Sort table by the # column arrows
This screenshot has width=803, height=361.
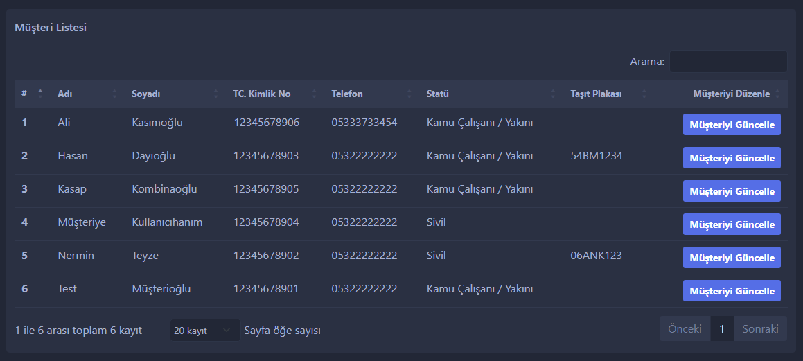pos(40,94)
